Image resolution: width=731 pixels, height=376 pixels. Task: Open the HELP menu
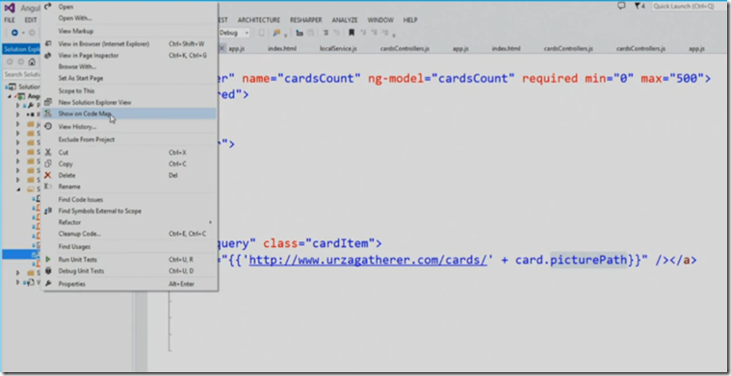coord(410,20)
